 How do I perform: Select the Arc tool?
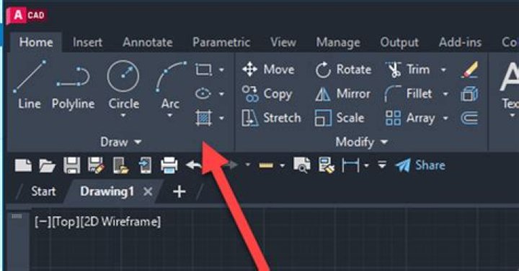(x=170, y=85)
